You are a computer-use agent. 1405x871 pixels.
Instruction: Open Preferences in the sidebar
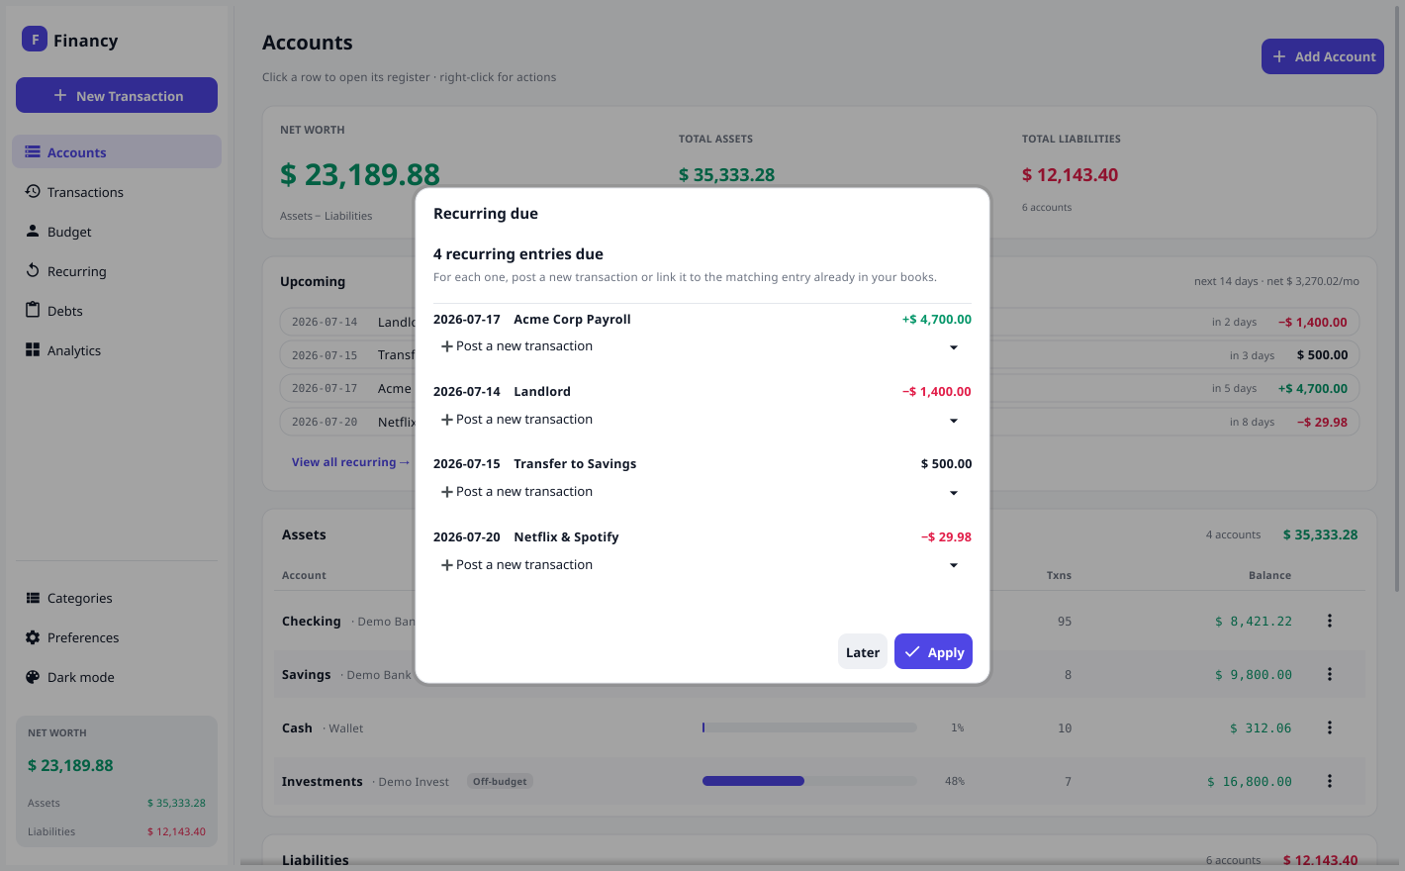click(117, 637)
